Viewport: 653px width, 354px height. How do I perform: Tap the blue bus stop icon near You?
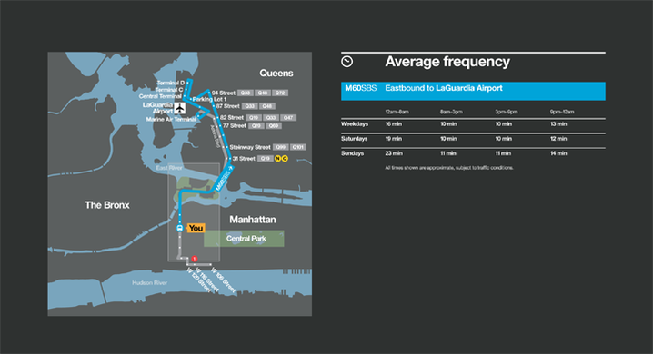pos(179,228)
